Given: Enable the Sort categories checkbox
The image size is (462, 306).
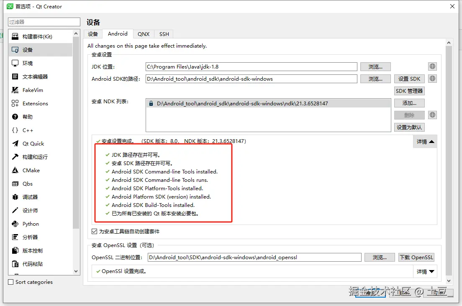Looking at the screenshot, I should point(11,282).
